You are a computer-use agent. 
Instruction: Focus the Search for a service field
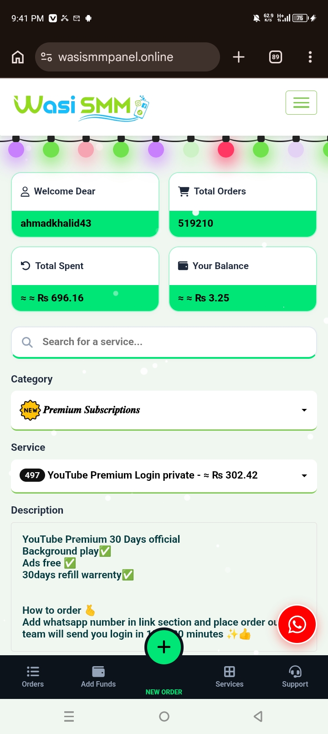pos(164,342)
